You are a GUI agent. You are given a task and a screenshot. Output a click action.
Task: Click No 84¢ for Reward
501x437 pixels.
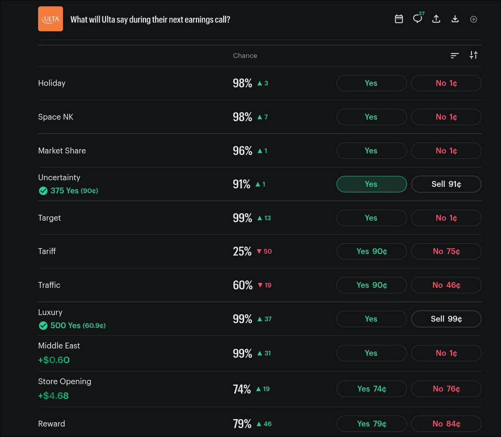pos(446,424)
